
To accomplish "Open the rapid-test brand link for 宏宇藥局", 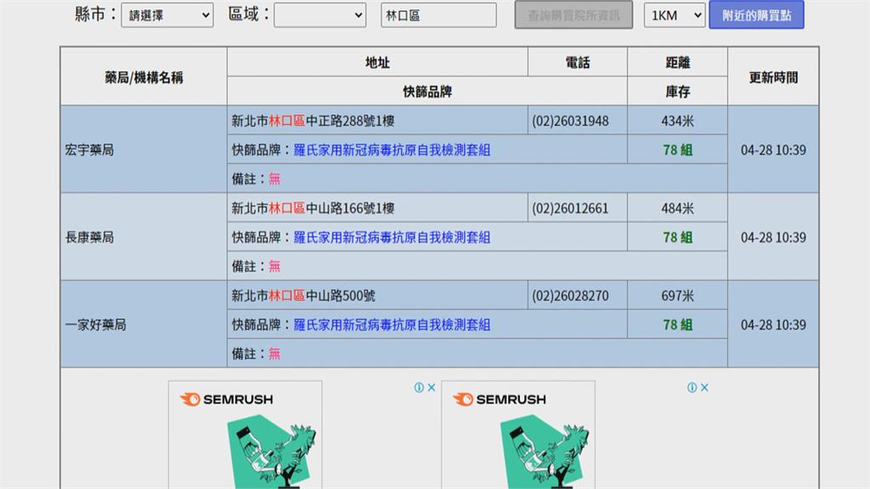I will tap(392, 149).
